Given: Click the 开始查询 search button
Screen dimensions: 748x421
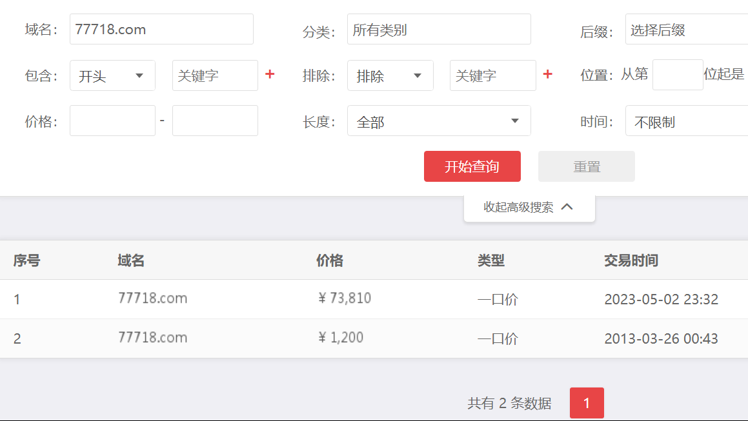Looking at the screenshot, I should (472, 166).
